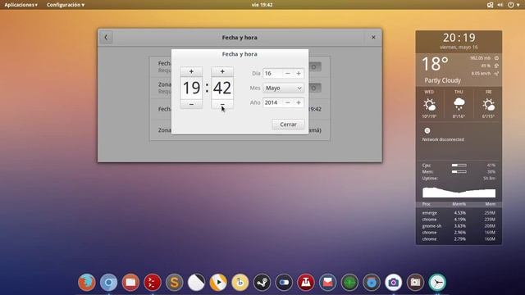
Task: Open the clock dock icon
Action: coord(437,282)
